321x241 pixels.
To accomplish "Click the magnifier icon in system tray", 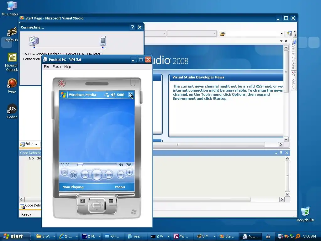I will [298, 236].
